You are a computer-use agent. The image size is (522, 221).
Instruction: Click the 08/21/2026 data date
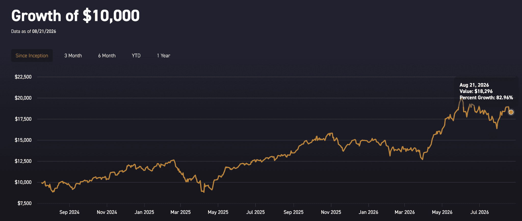tap(44, 31)
